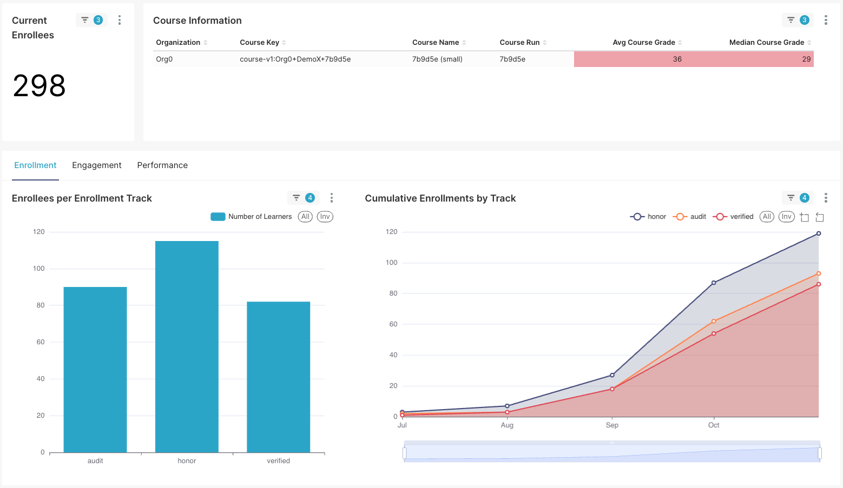Open Cumulative Enrollments by Track kebab menu
The width and height of the screenshot is (843, 488).
pos(825,198)
